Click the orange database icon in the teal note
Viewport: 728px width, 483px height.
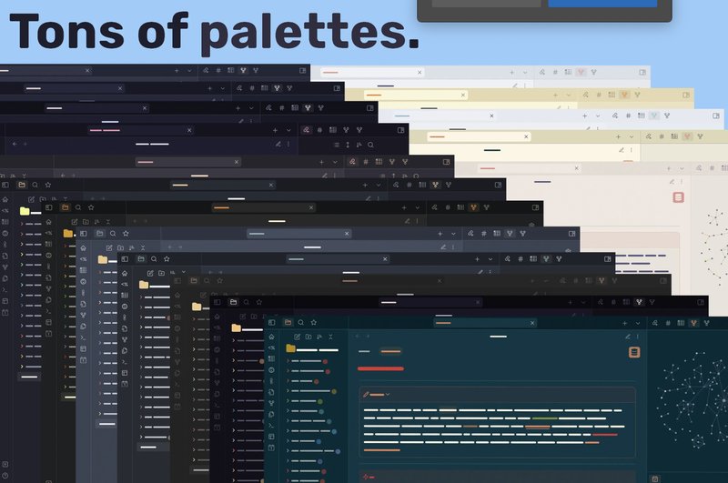(x=634, y=353)
